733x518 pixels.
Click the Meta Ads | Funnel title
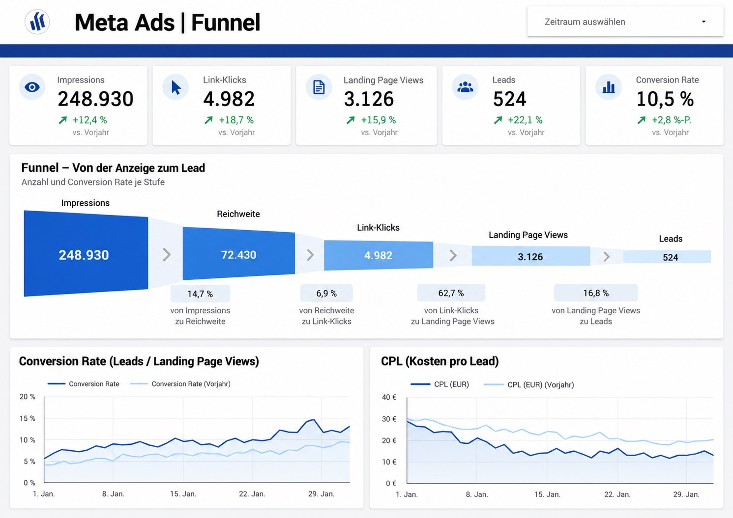[x=167, y=23]
